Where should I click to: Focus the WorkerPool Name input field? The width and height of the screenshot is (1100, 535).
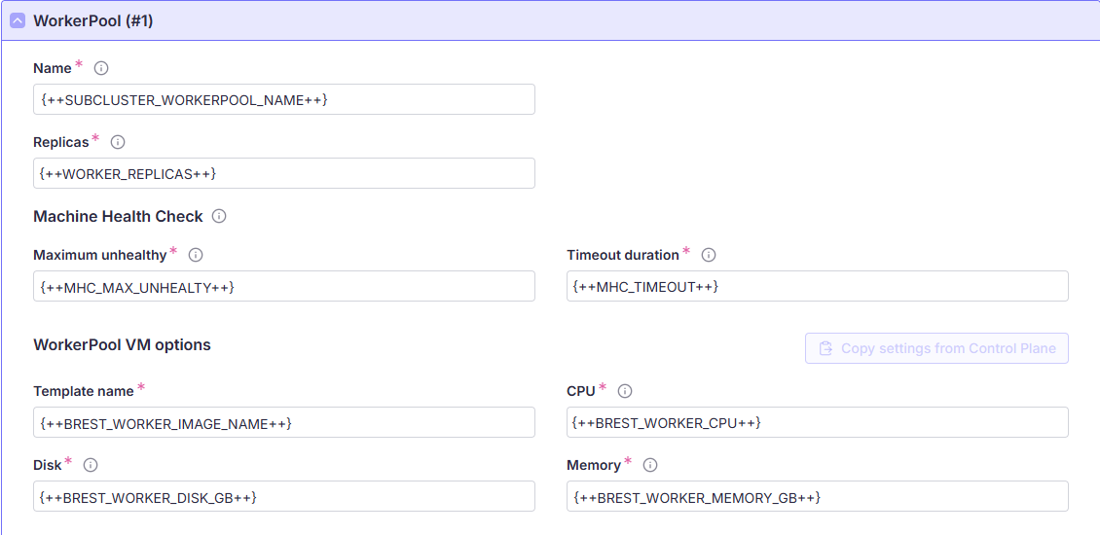click(x=283, y=99)
